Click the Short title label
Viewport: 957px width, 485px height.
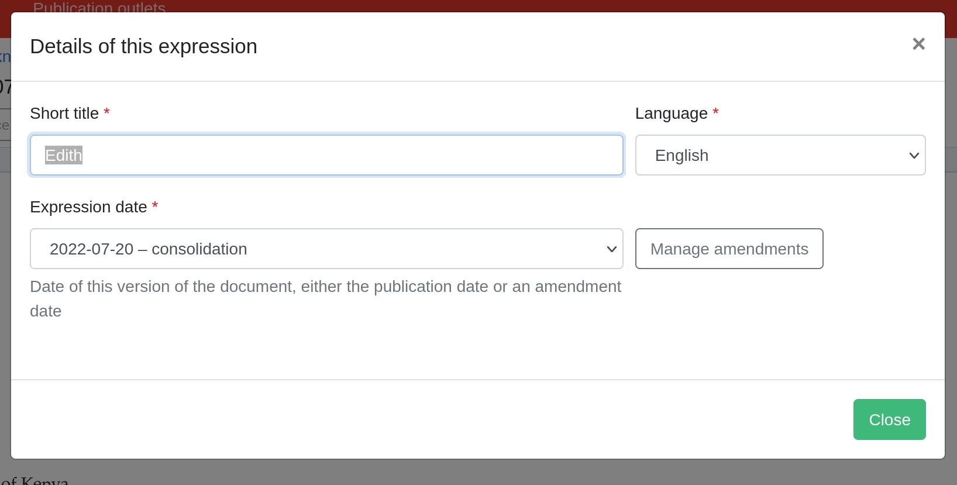tap(64, 113)
